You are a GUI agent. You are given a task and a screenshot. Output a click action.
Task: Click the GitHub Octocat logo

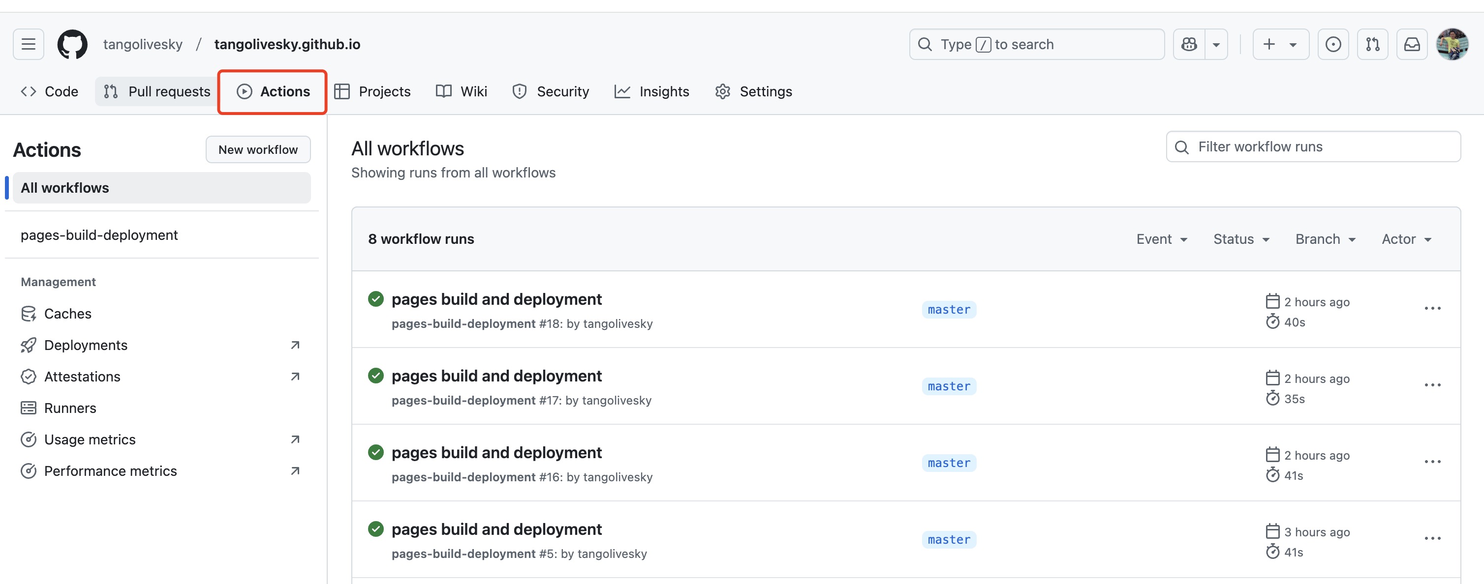[x=72, y=44]
